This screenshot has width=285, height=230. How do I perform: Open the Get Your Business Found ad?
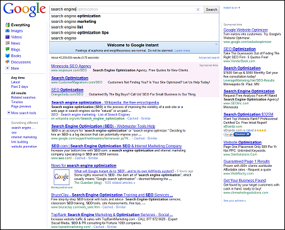(x=245, y=181)
